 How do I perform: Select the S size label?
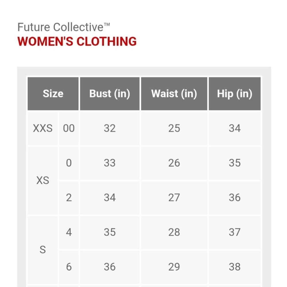(x=43, y=250)
